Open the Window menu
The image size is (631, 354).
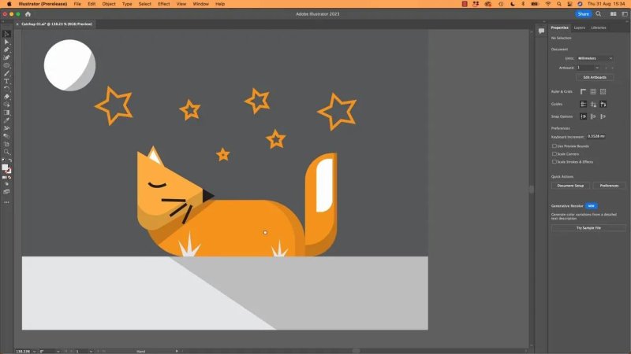click(201, 4)
